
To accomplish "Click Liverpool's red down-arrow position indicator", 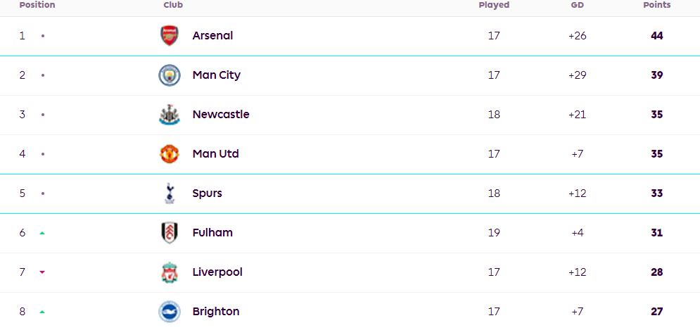I will pyautogui.click(x=42, y=272).
